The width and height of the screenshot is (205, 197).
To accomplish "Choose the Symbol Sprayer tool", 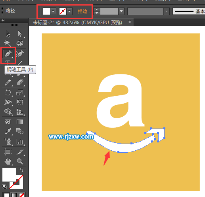I will pyautogui.click(x=8, y=142).
